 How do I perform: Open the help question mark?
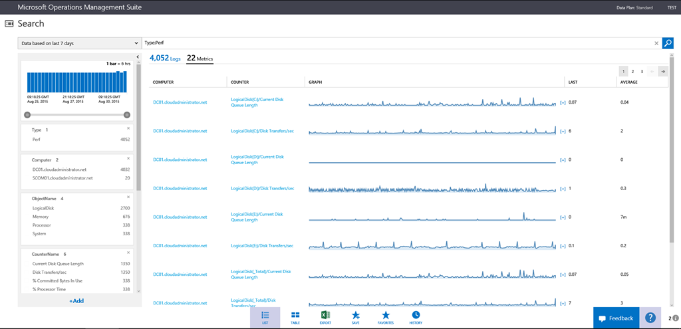pyautogui.click(x=650, y=318)
